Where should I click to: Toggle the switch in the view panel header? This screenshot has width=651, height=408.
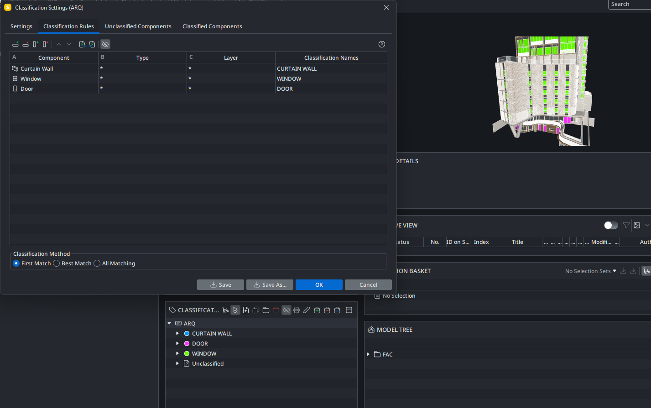[611, 225]
